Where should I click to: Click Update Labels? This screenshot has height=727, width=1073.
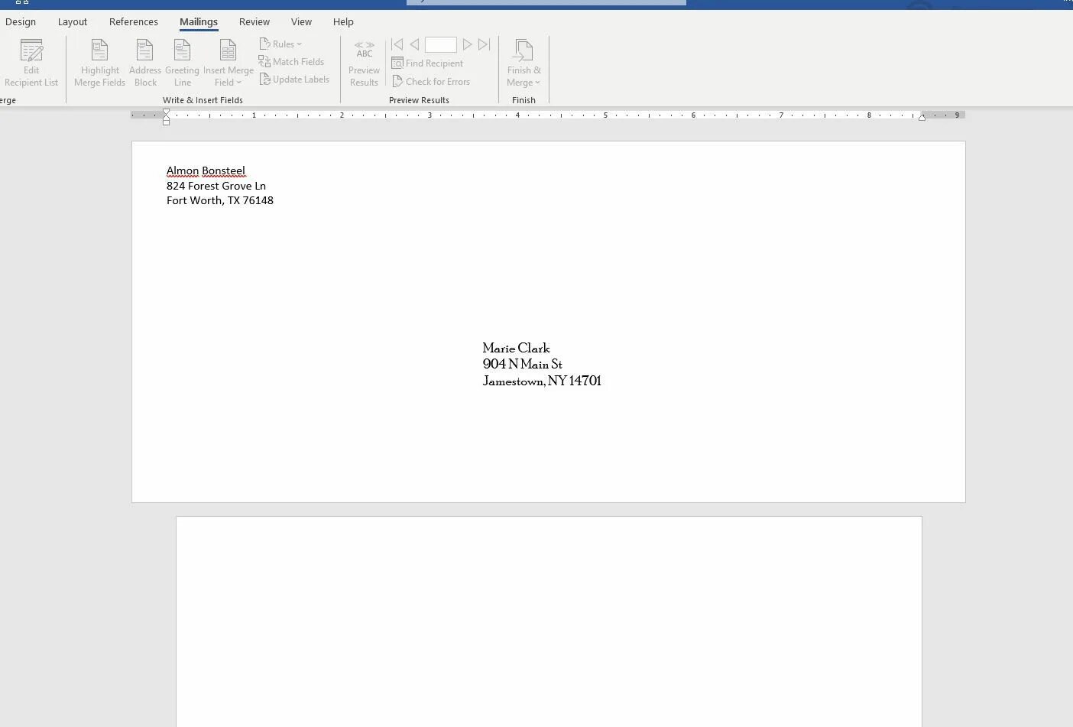click(x=294, y=80)
